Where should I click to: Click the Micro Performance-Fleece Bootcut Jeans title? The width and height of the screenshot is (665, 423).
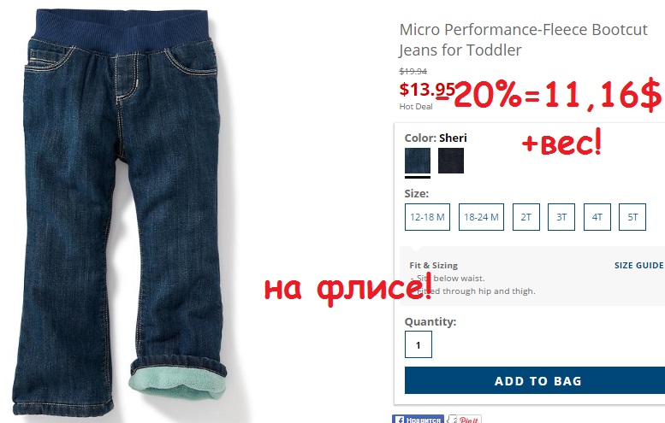[x=523, y=40]
